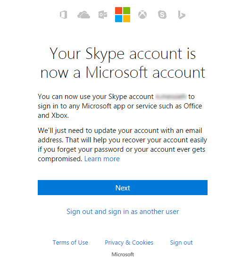This screenshot has height=279, width=250.
Task: Click the blurred Skype account name
Action: 171,97
